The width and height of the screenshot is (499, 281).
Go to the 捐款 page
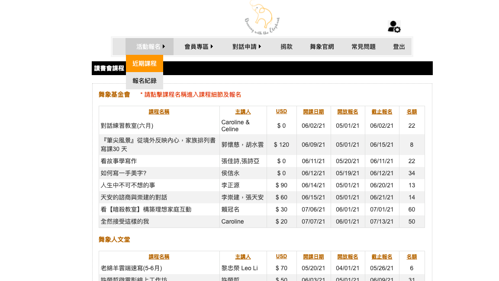(x=287, y=47)
